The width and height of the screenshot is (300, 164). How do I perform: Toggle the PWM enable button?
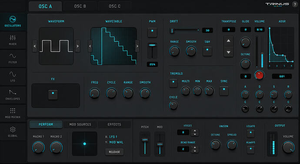pos(152,32)
